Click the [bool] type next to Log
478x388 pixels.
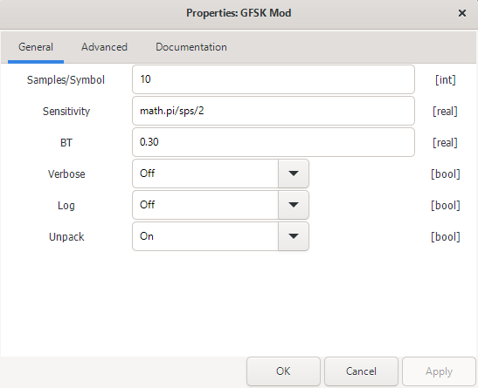click(446, 205)
